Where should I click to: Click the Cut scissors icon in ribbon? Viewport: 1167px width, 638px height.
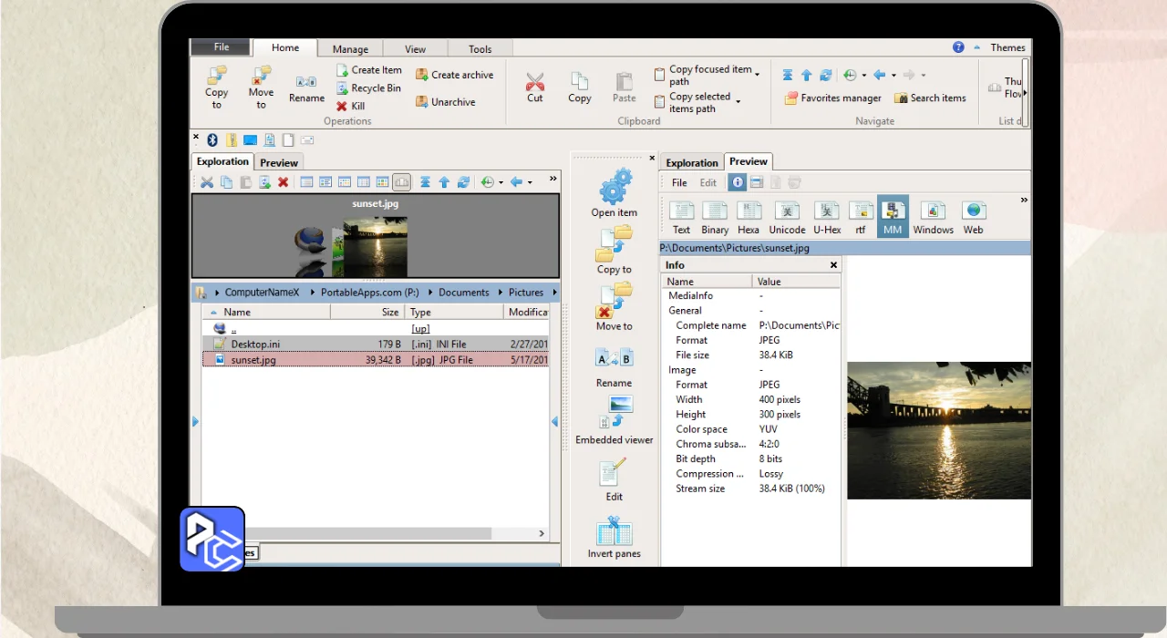[535, 82]
